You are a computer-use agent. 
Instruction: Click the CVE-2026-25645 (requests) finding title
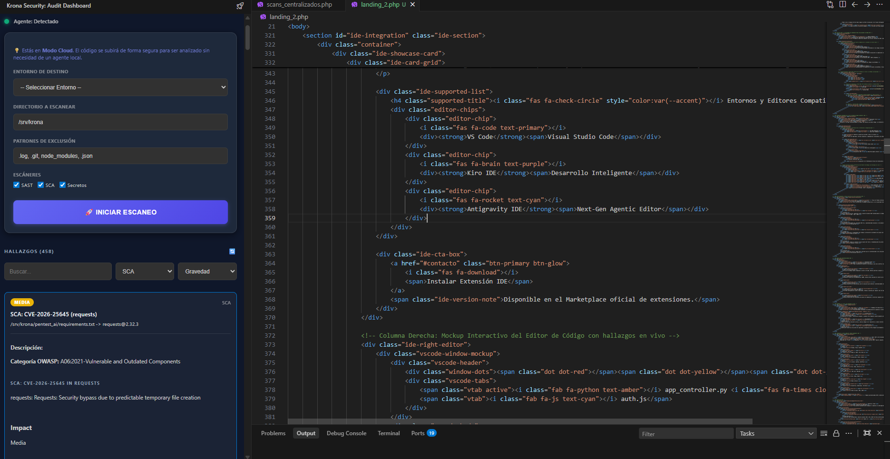click(54, 314)
